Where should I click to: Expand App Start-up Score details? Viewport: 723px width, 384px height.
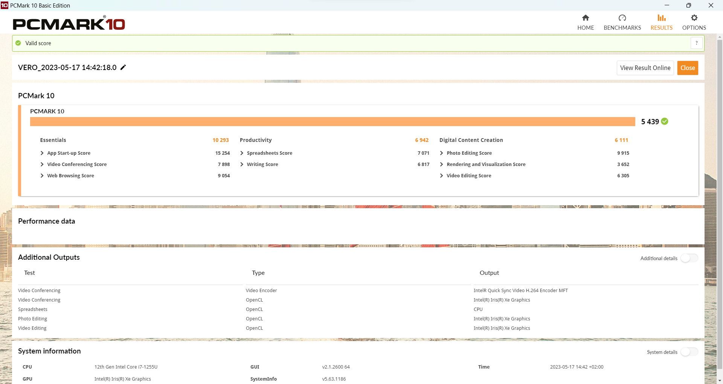(x=42, y=153)
